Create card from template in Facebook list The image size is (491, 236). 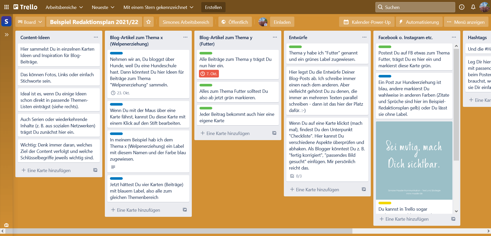tap(453, 219)
